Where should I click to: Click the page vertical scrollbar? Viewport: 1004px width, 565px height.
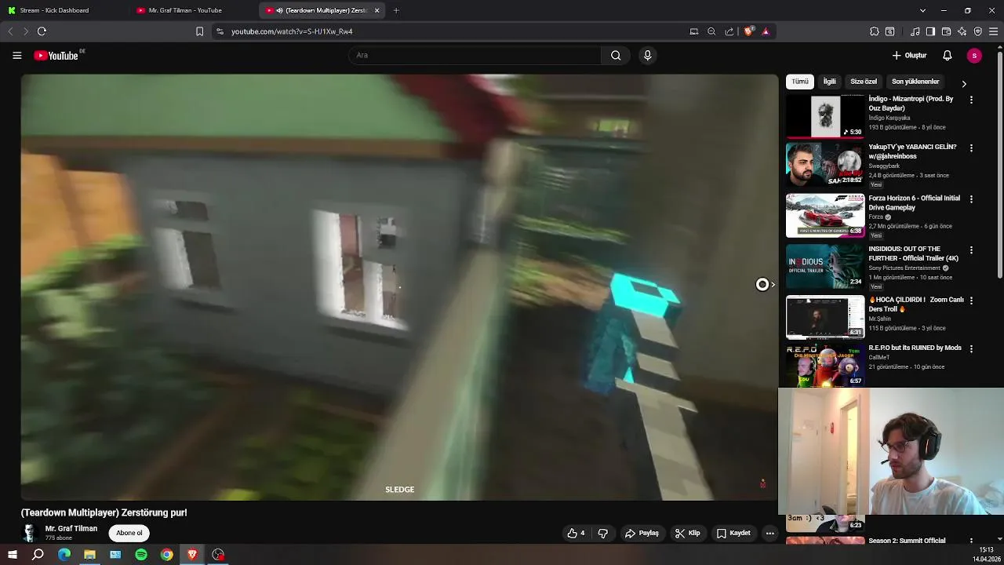(x=999, y=165)
